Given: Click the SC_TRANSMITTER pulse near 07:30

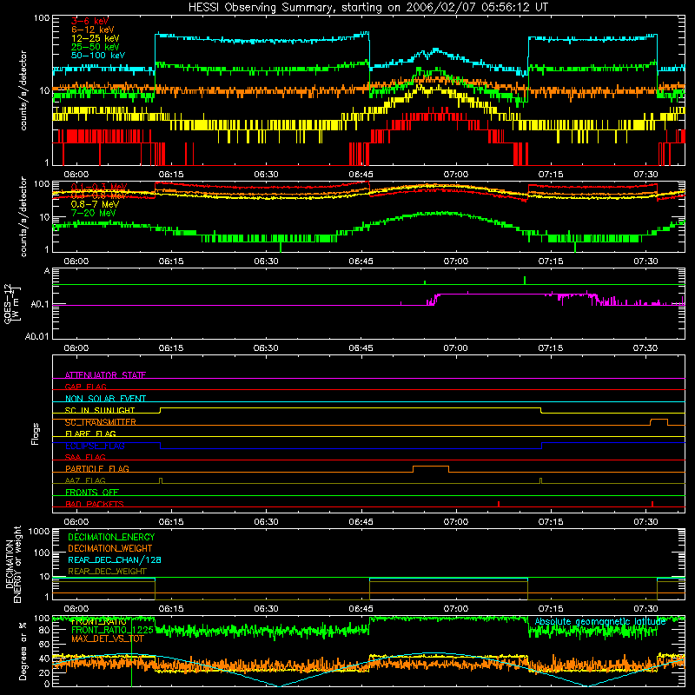Looking at the screenshot, I should tap(659, 420).
